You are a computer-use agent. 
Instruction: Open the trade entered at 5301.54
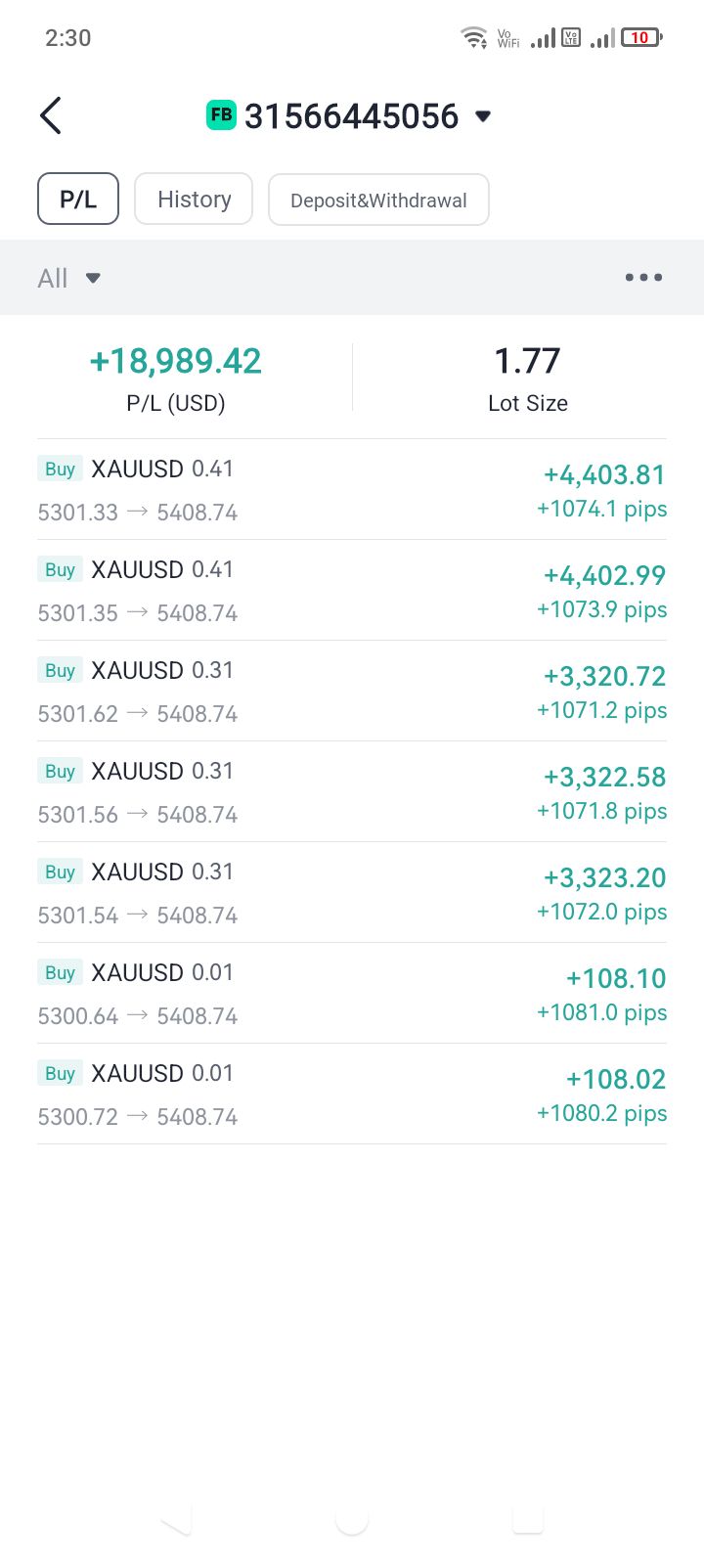(352, 893)
